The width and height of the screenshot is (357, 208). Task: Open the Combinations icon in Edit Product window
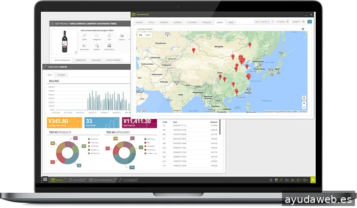coord(109,47)
